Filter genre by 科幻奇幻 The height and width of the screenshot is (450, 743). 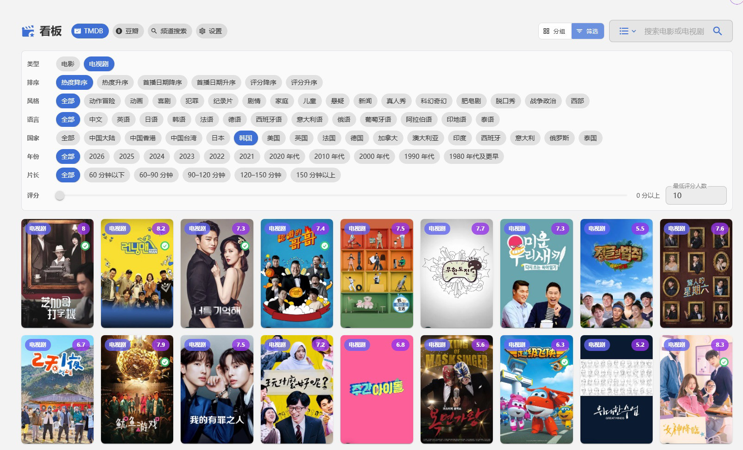tap(434, 101)
